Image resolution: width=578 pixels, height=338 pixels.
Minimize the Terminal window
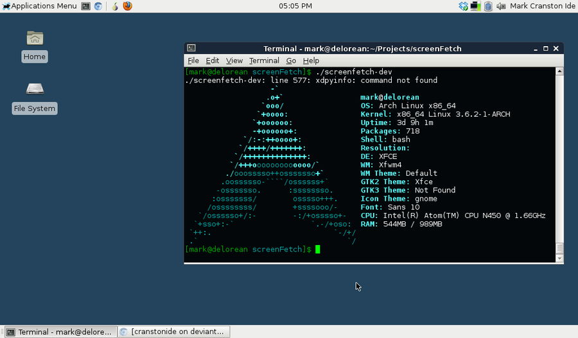coord(536,49)
